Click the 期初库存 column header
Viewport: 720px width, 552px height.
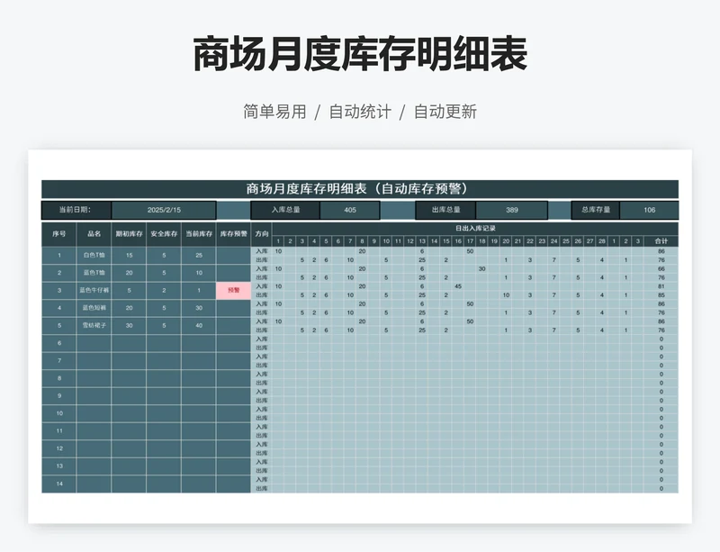click(129, 234)
